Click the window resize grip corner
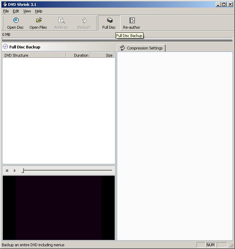 232,246
